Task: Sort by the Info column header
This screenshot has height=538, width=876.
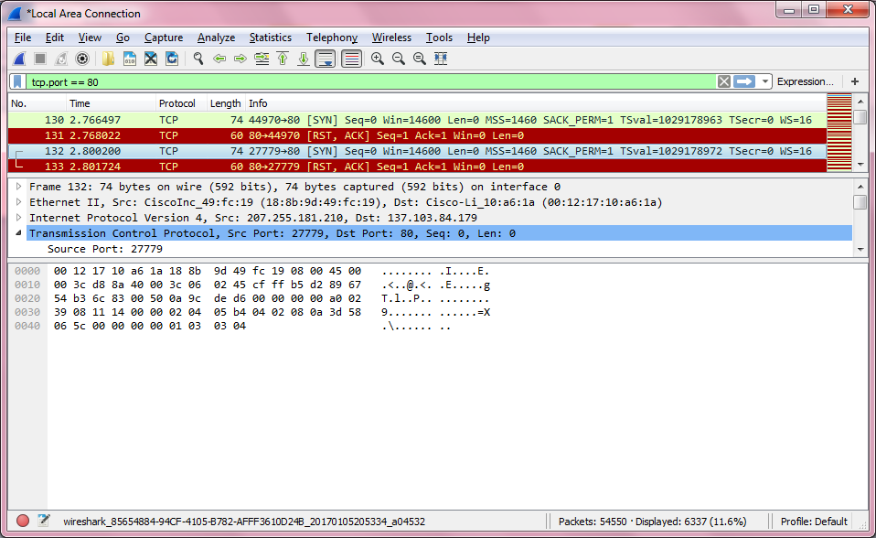Action: (x=535, y=103)
